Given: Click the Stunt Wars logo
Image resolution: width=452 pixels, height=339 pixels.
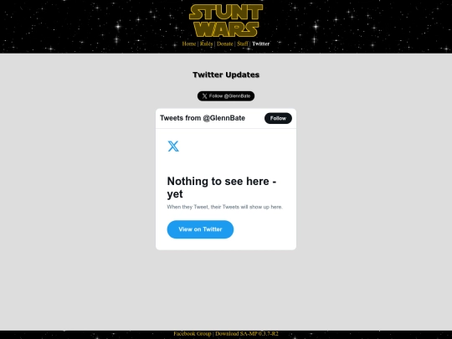Looking at the screenshot, I should 226,20.
